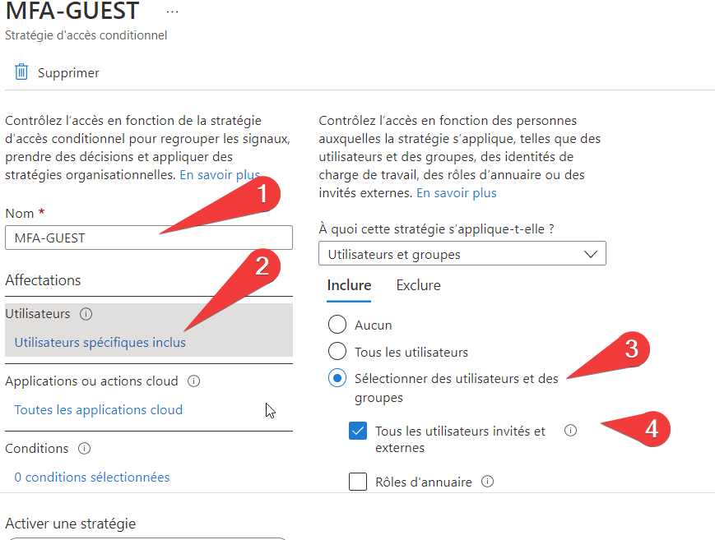The image size is (715, 540).
Task: Uncheck Tous les utilisateurs invités et externes
Action: pos(358,431)
